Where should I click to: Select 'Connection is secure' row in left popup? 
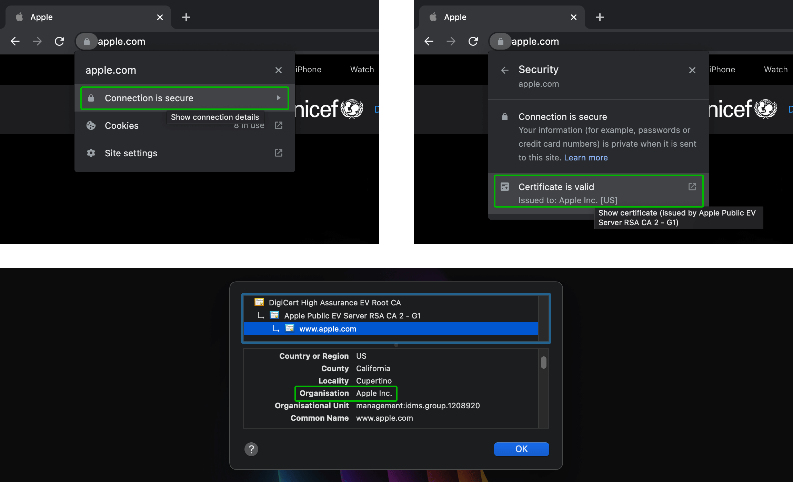click(185, 98)
